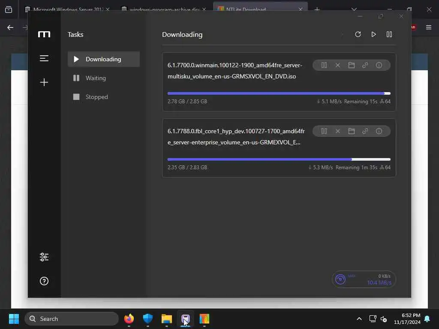Switch to windows-program-archive browser tab

pos(164,9)
